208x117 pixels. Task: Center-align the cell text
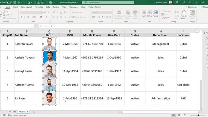(57, 17)
